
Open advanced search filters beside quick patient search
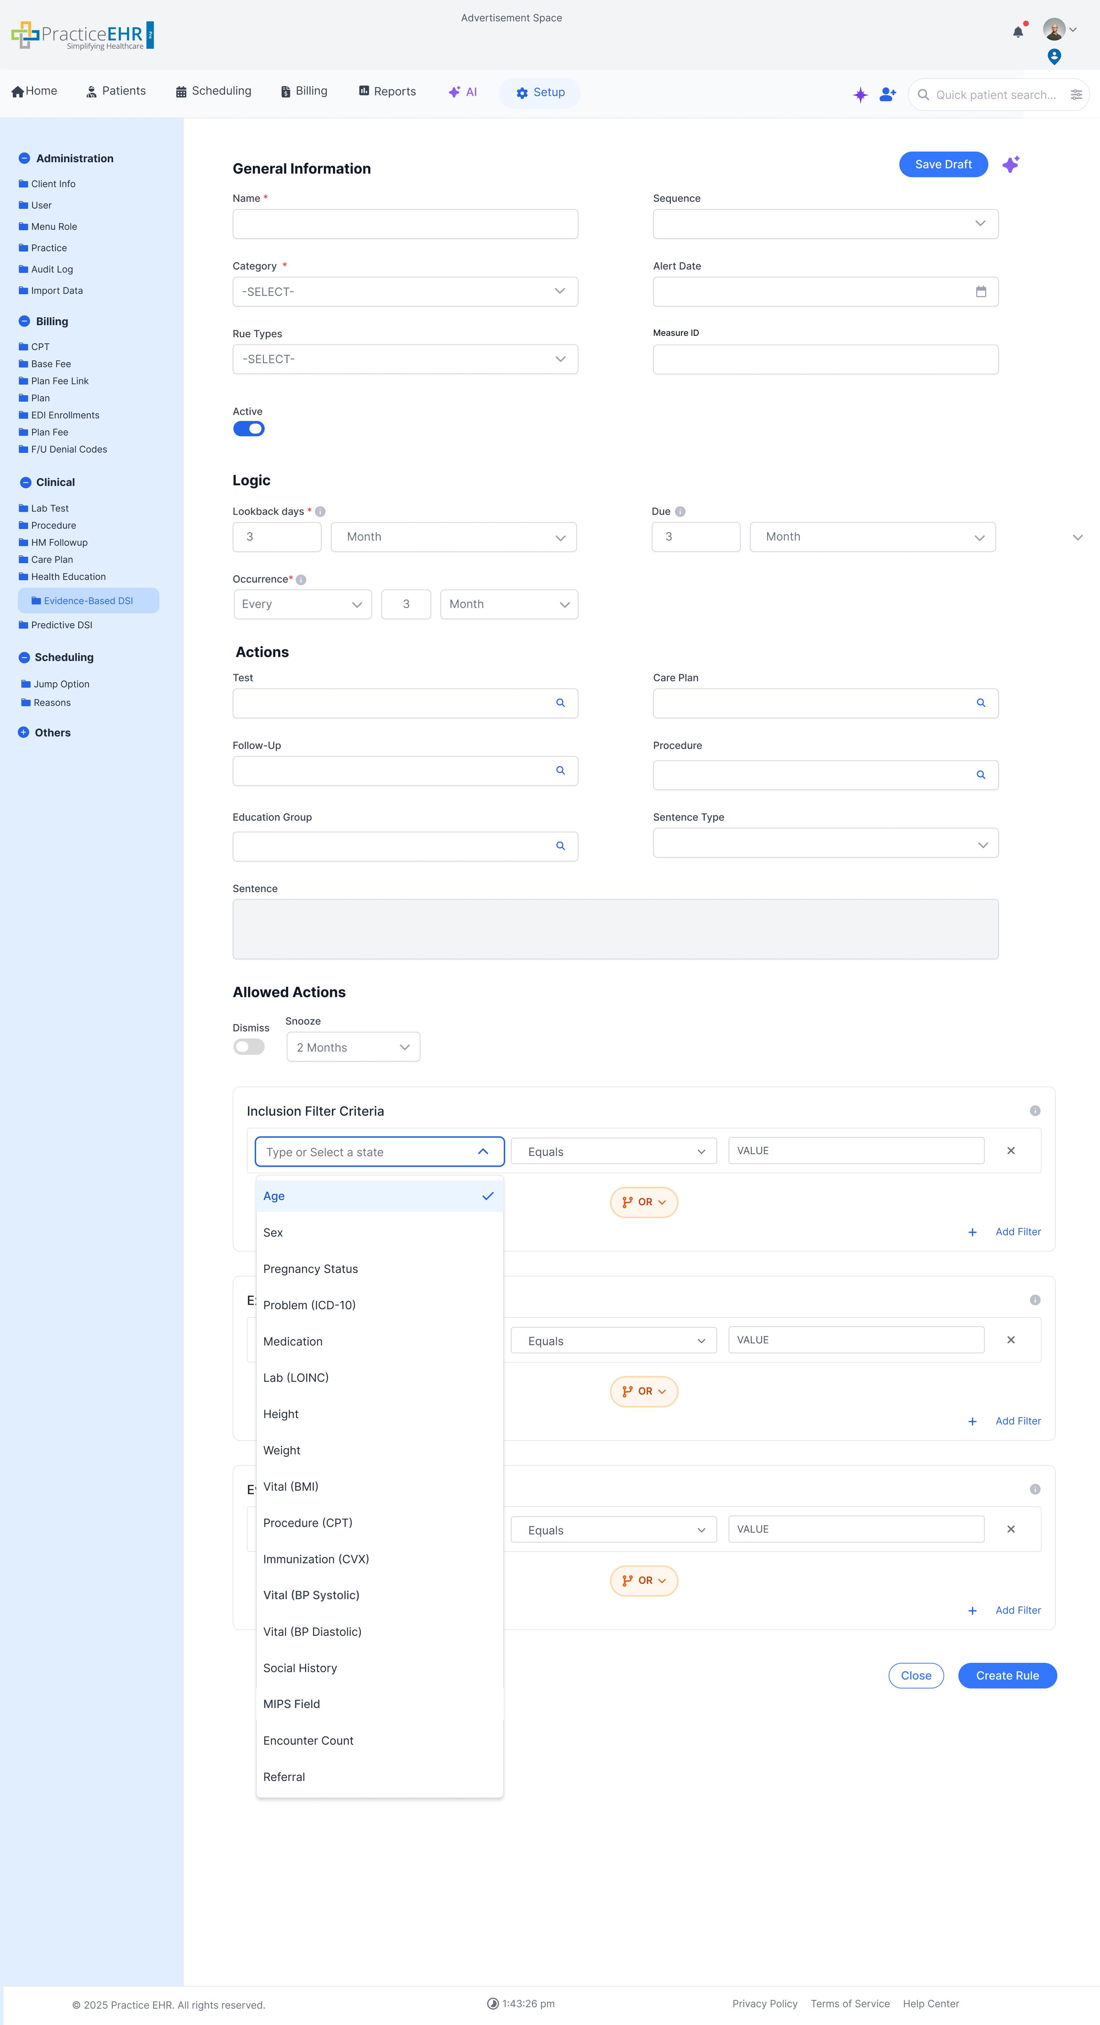[1077, 94]
